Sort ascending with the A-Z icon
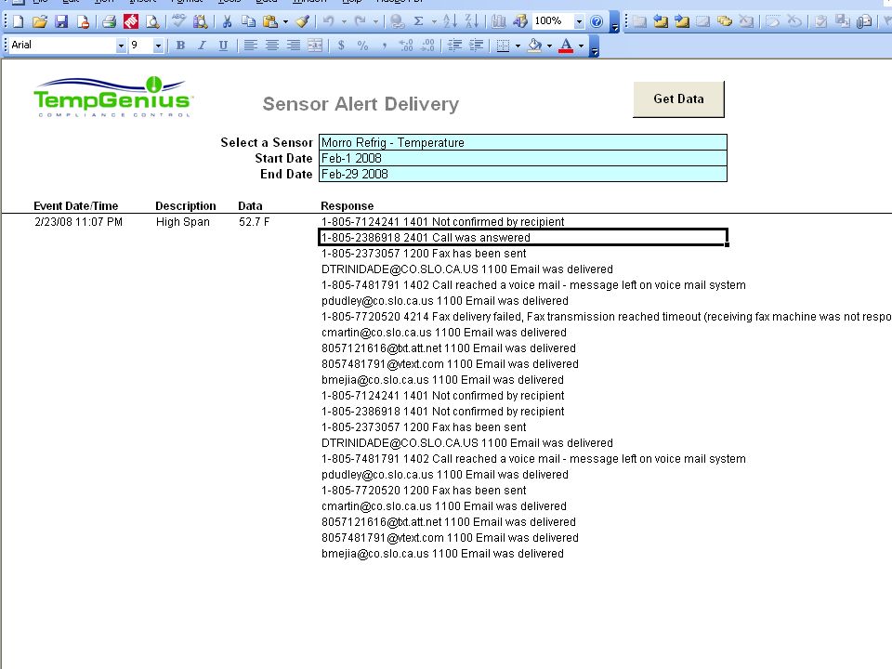Viewport: 892px width, 669px height. click(450, 22)
